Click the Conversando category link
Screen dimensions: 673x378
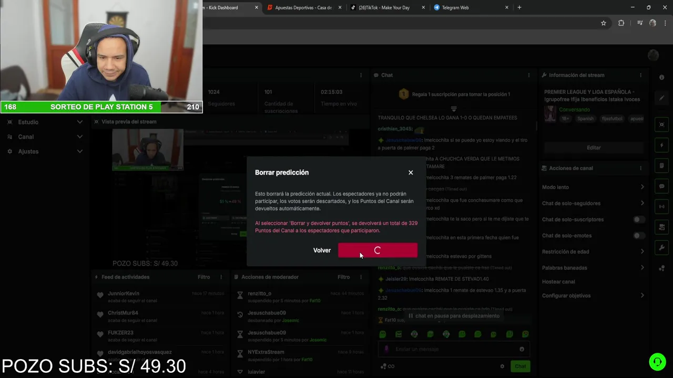[574, 110]
